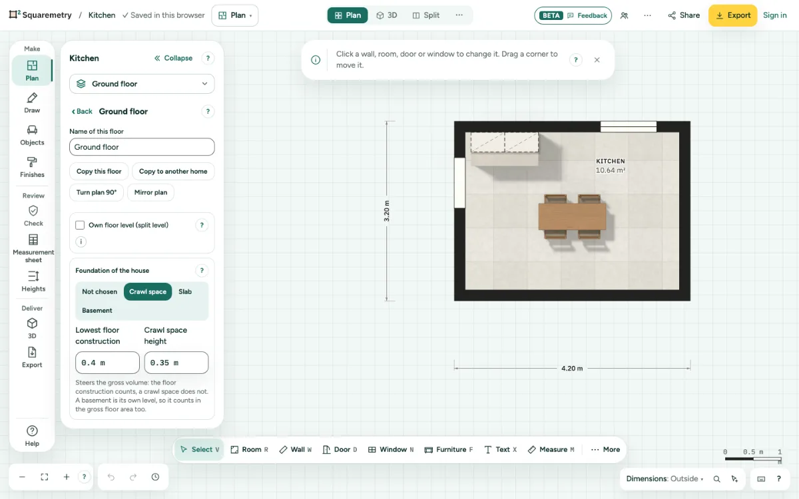Click the fit-to-screen icon
This screenshot has height=499, width=799.
point(45,477)
